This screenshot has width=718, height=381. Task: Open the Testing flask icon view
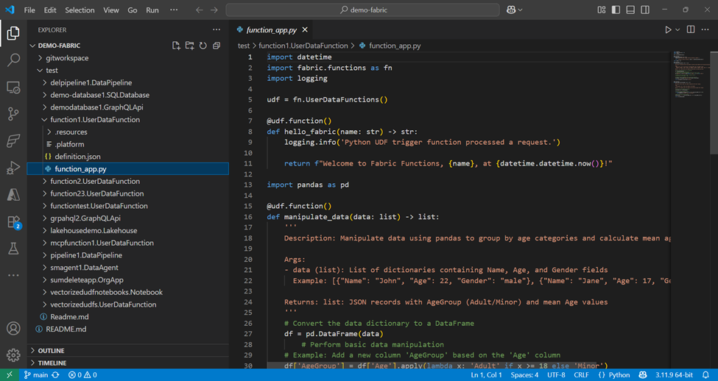click(x=13, y=249)
